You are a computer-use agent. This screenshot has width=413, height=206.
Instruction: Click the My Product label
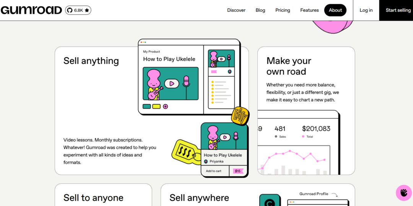click(x=151, y=51)
